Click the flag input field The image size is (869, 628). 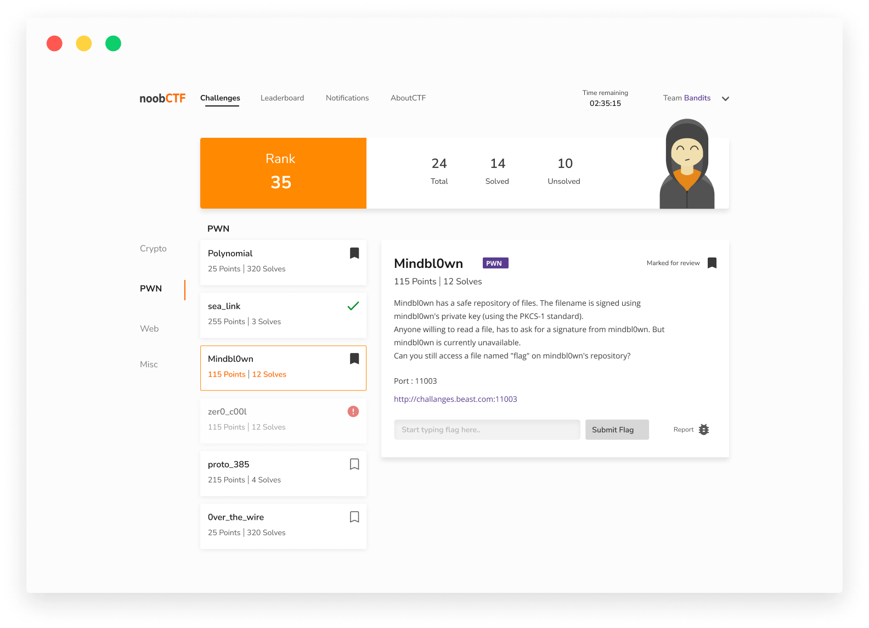click(487, 430)
